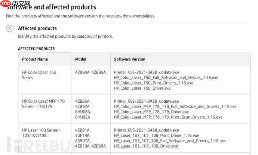258x155 pixels.
Task: Open HP_Laser_103_107_108_Full_Software_and_Drivers_1.16.exe
Action: click(x=170, y=141)
